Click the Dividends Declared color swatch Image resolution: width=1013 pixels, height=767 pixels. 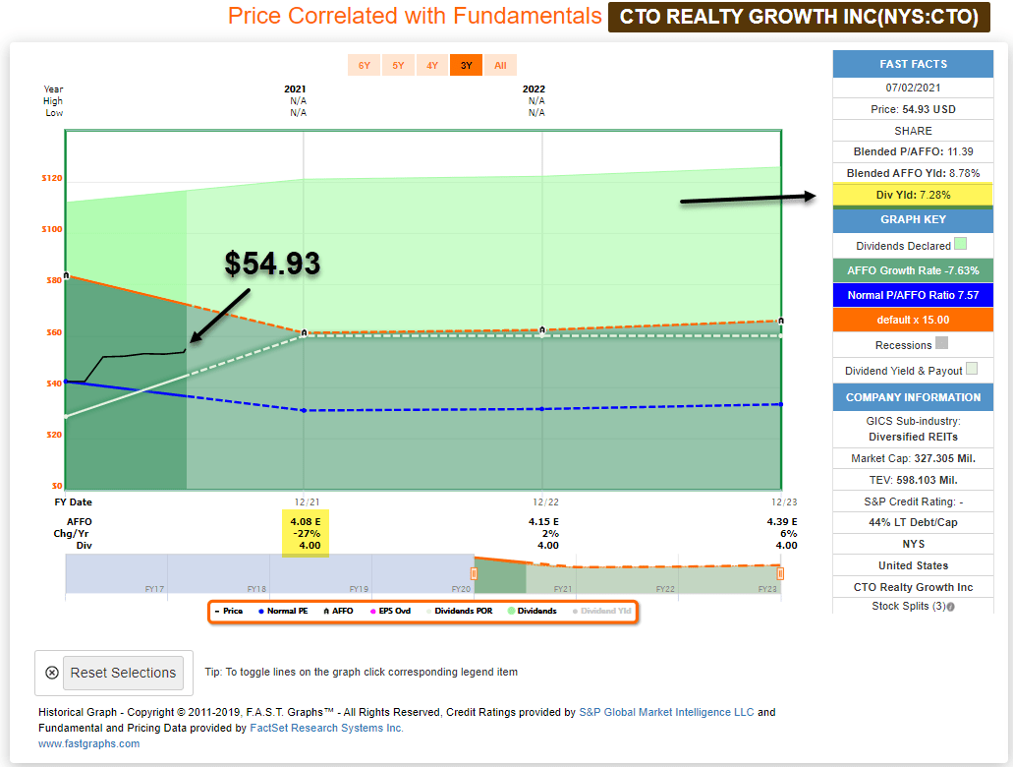960,244
